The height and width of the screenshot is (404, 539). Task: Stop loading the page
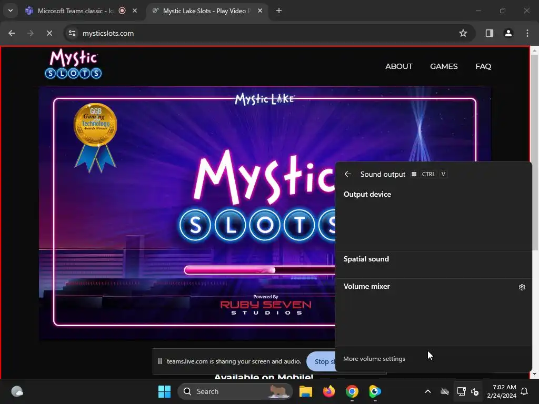[49, 33]
